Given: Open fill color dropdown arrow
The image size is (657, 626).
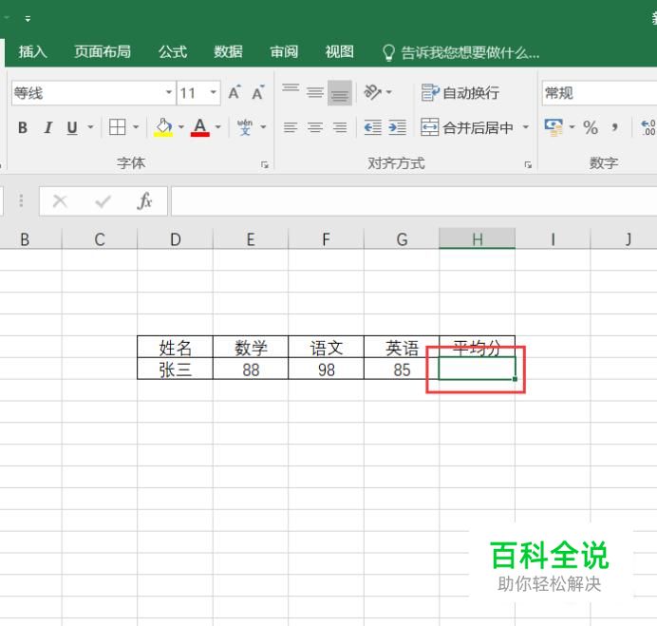Looking at the screenshot, I should (181, 126).
